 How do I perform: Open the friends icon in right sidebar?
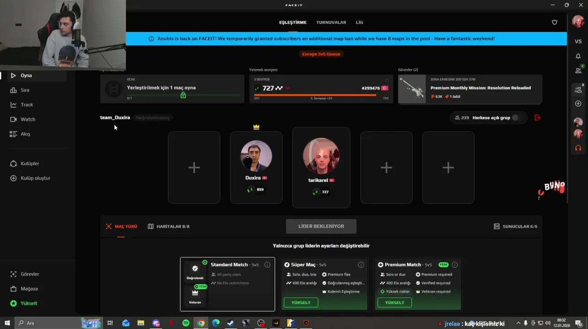tap(578, 70)
